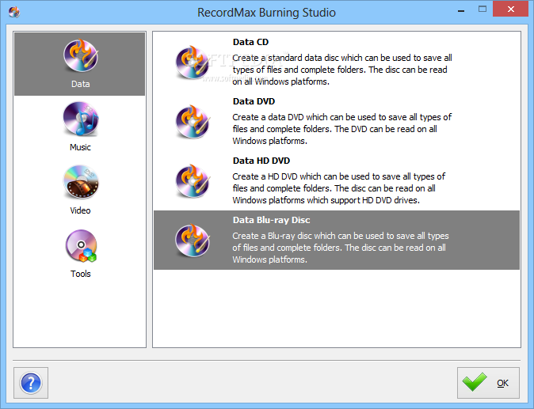This screenshot has width=534, height=409.
Task: Click the Data CD description text
Action: click(342, 70)
